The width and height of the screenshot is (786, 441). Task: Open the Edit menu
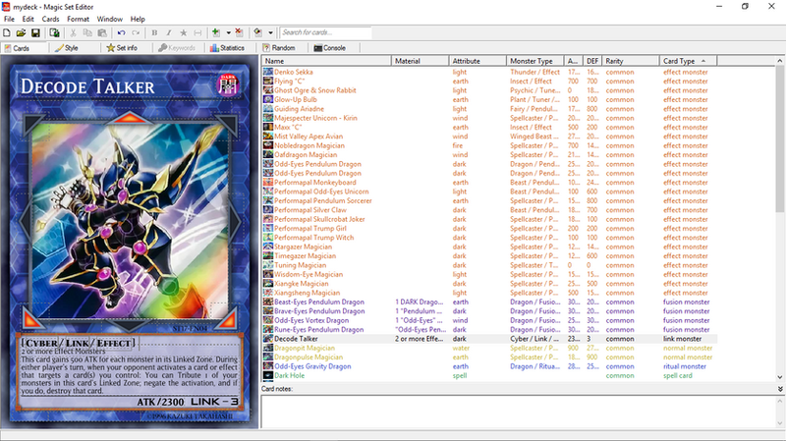28,19
